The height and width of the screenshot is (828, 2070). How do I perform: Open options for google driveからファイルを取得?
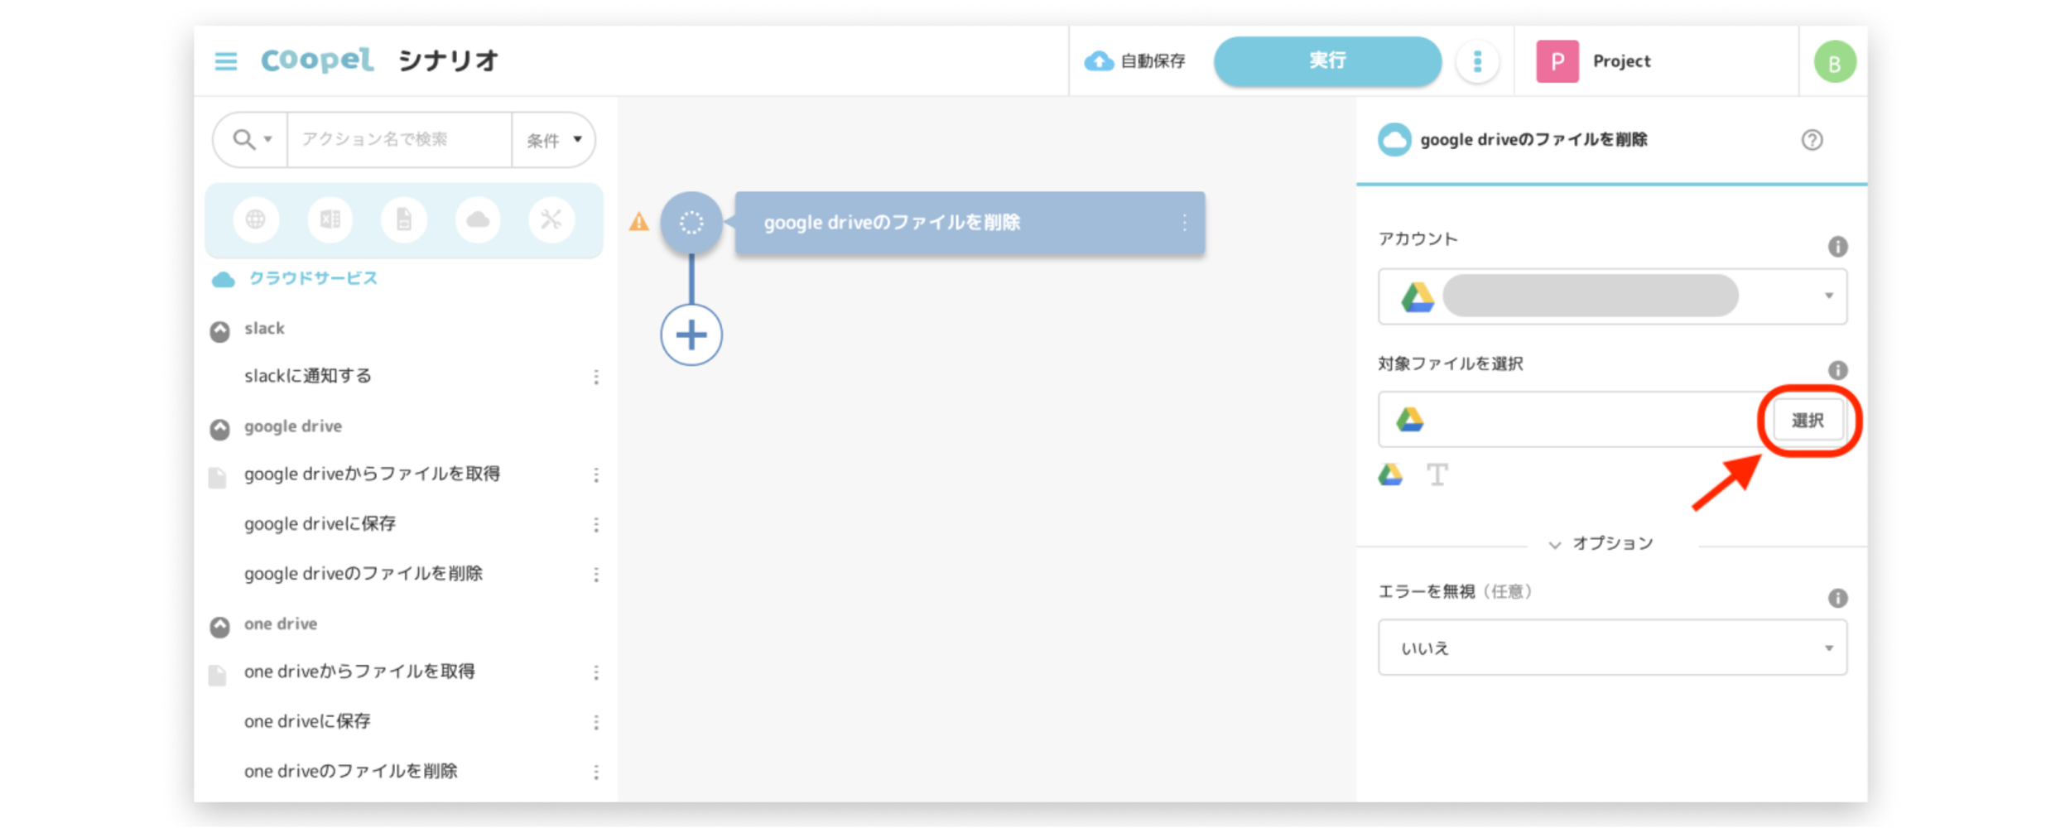pyautogui.click(x=596, y=475)
